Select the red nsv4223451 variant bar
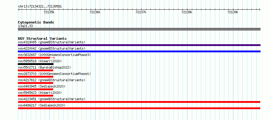 (139, 102)
